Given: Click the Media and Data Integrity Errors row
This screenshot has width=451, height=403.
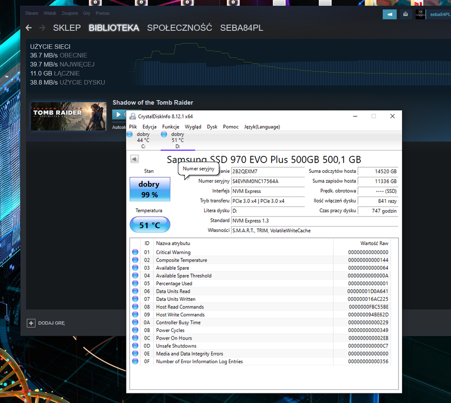Looking at the screenshot, I should (x=261, y=354).
